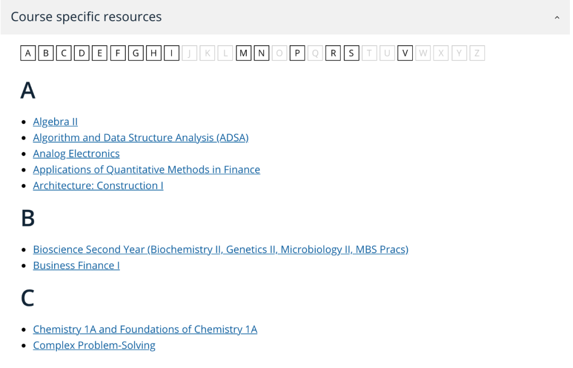Screen dimensions: 573x368
Task: Open Applications of Quantitative Methods in Finance
Action: pos(146,169)
